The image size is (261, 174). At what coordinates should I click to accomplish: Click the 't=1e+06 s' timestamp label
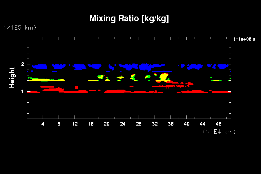point(244,39)
